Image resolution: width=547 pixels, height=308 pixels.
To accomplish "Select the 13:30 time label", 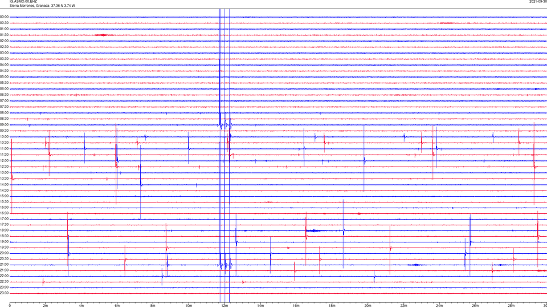I will point(4,179).
